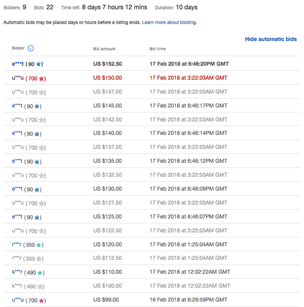Click bid time 17 Feb 2018 at 6:46:07PM GMT
Image resolution: width=304 pixels, height=307 pixels.
[188, 216]
